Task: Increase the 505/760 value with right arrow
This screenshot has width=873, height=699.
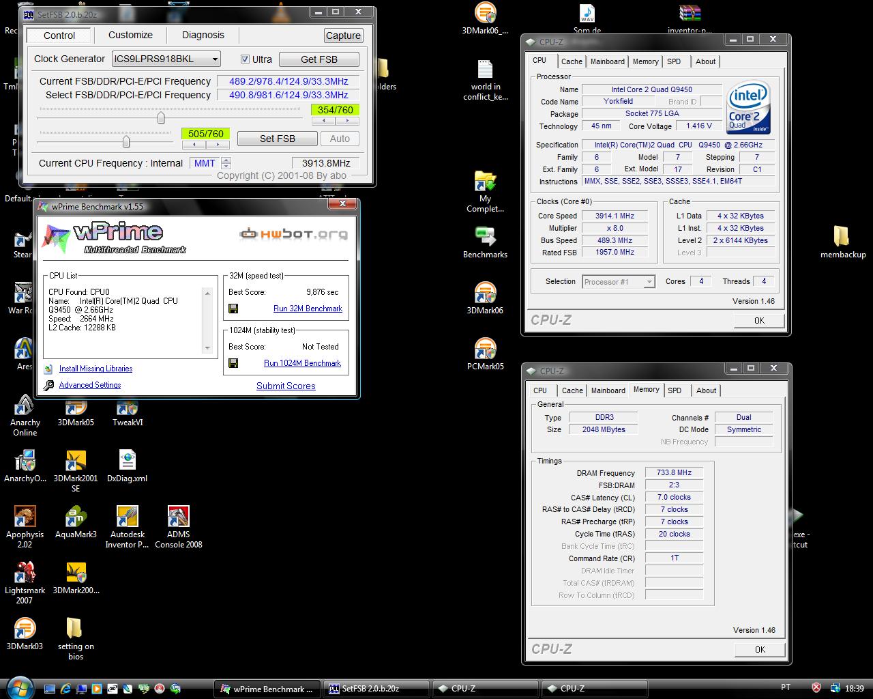Action: click(217, 145)
